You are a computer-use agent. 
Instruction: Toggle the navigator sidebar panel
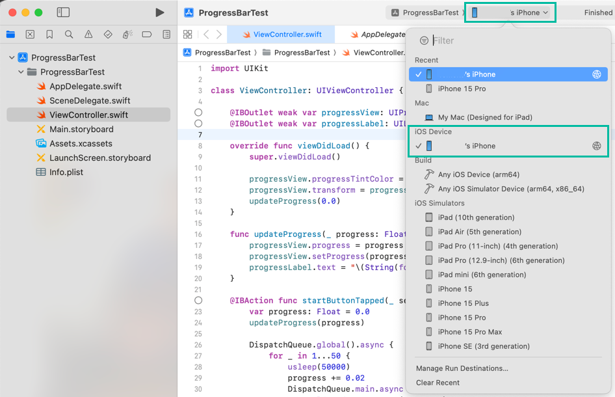click(63, 12)
